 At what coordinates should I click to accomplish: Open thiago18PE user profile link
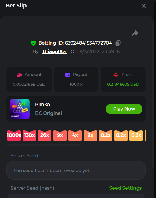[x=55, y=51]
